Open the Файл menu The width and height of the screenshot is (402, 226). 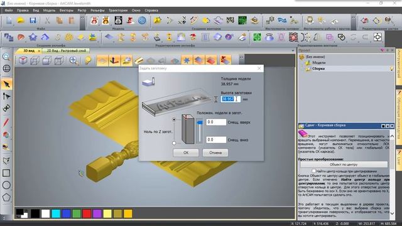click(x=9, y=11)
